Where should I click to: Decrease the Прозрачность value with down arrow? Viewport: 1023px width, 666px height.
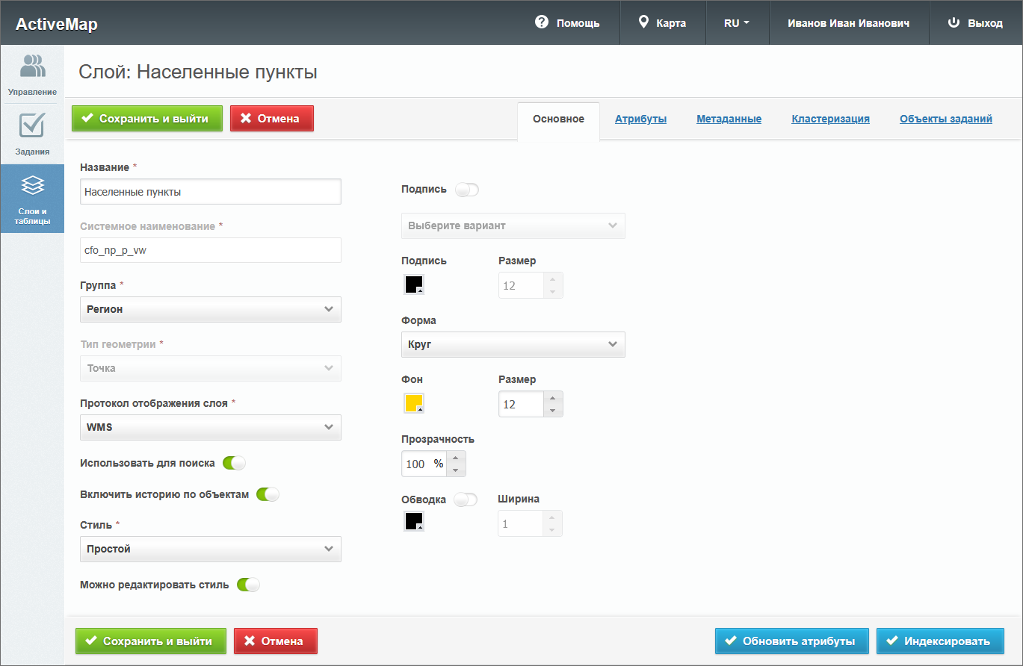[x=455, y=470]
